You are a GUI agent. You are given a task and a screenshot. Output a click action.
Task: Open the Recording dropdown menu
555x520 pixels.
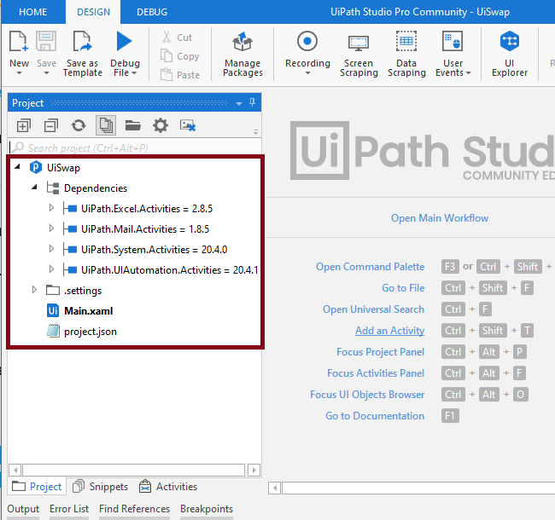[x=307, y=74]
